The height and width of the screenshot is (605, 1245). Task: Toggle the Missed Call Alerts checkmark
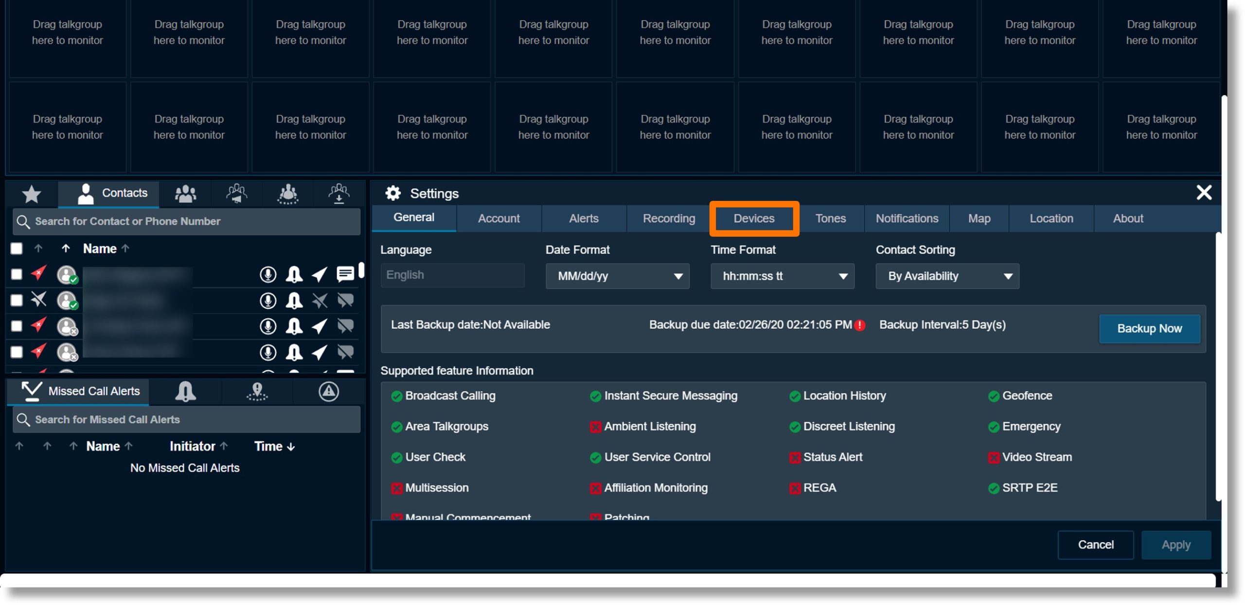pyautogui.click(x=31, y=390)
